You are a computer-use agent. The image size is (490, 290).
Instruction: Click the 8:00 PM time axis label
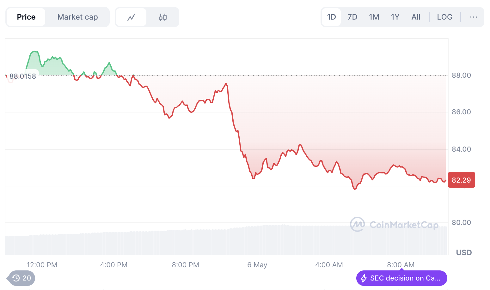[186, 265]
